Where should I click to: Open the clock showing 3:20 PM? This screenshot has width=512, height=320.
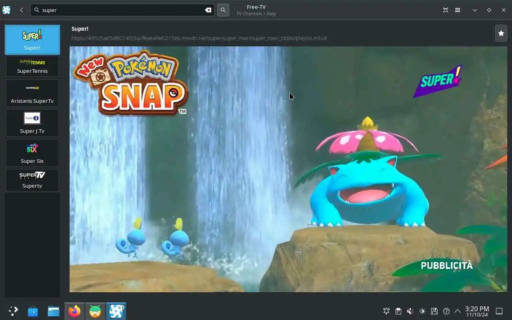click(477, 311)
